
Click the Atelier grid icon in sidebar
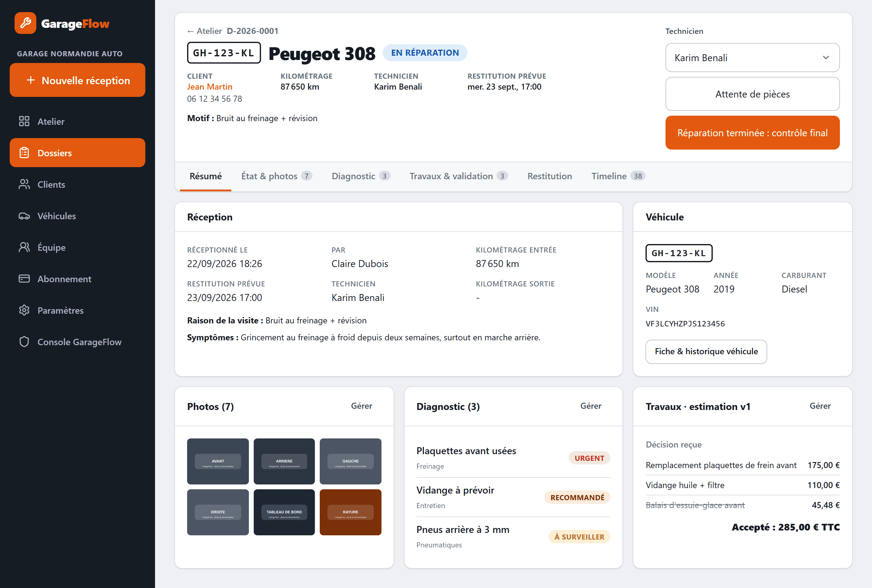pyautogui.click(x=24, y=121)
